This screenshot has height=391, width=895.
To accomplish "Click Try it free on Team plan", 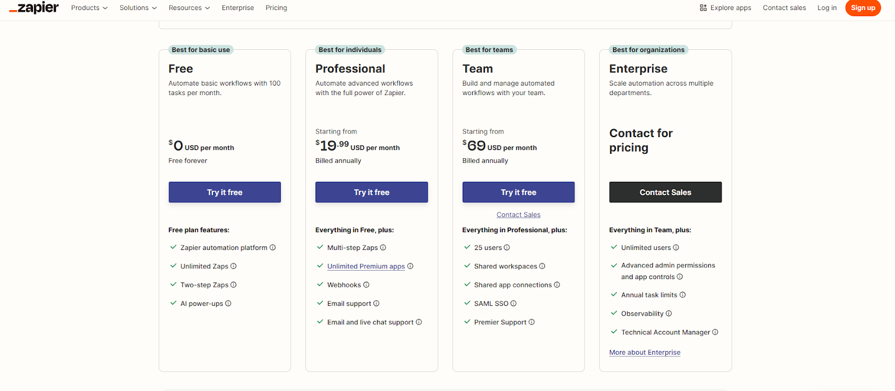I will [519, 192].
